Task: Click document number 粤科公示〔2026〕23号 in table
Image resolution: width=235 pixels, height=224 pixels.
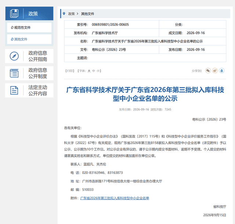Action: [109, 50]
